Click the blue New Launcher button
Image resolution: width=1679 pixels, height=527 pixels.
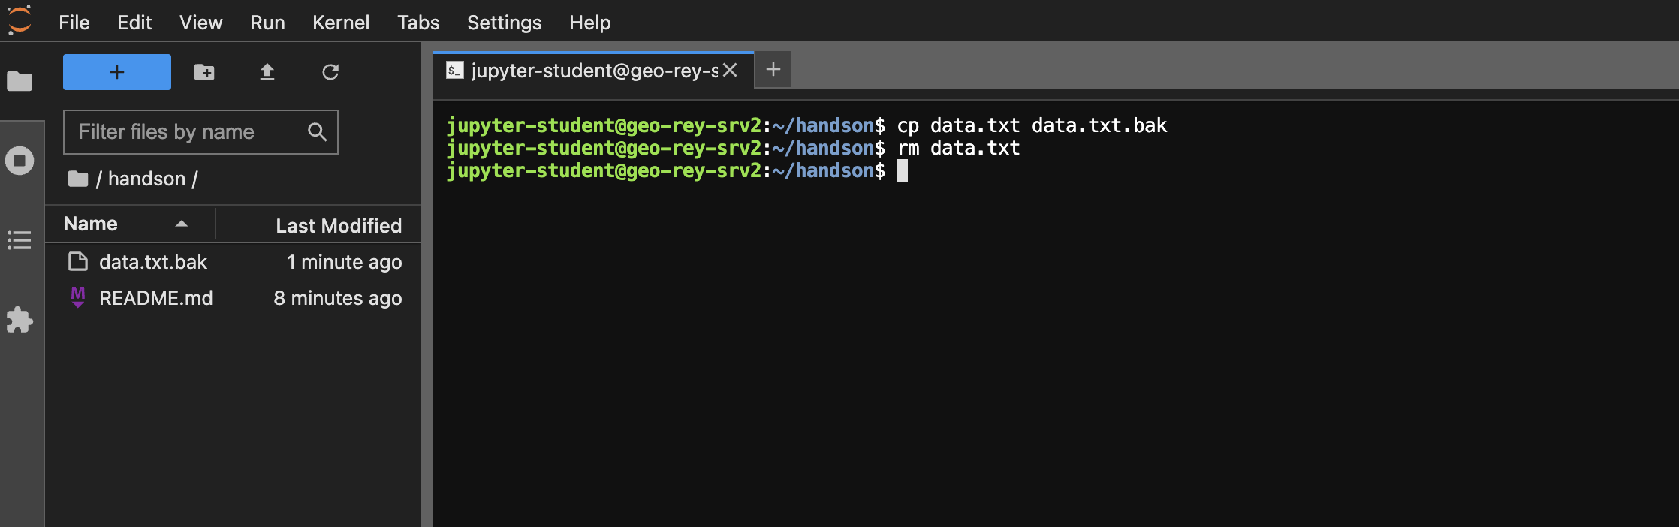coord(117,72)
